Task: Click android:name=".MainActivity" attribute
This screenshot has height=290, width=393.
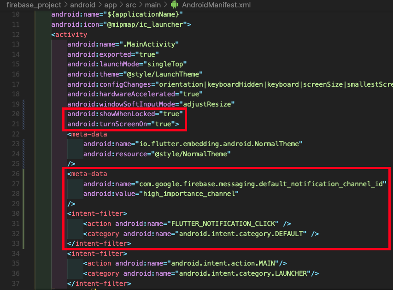Action: click(123, 44)
